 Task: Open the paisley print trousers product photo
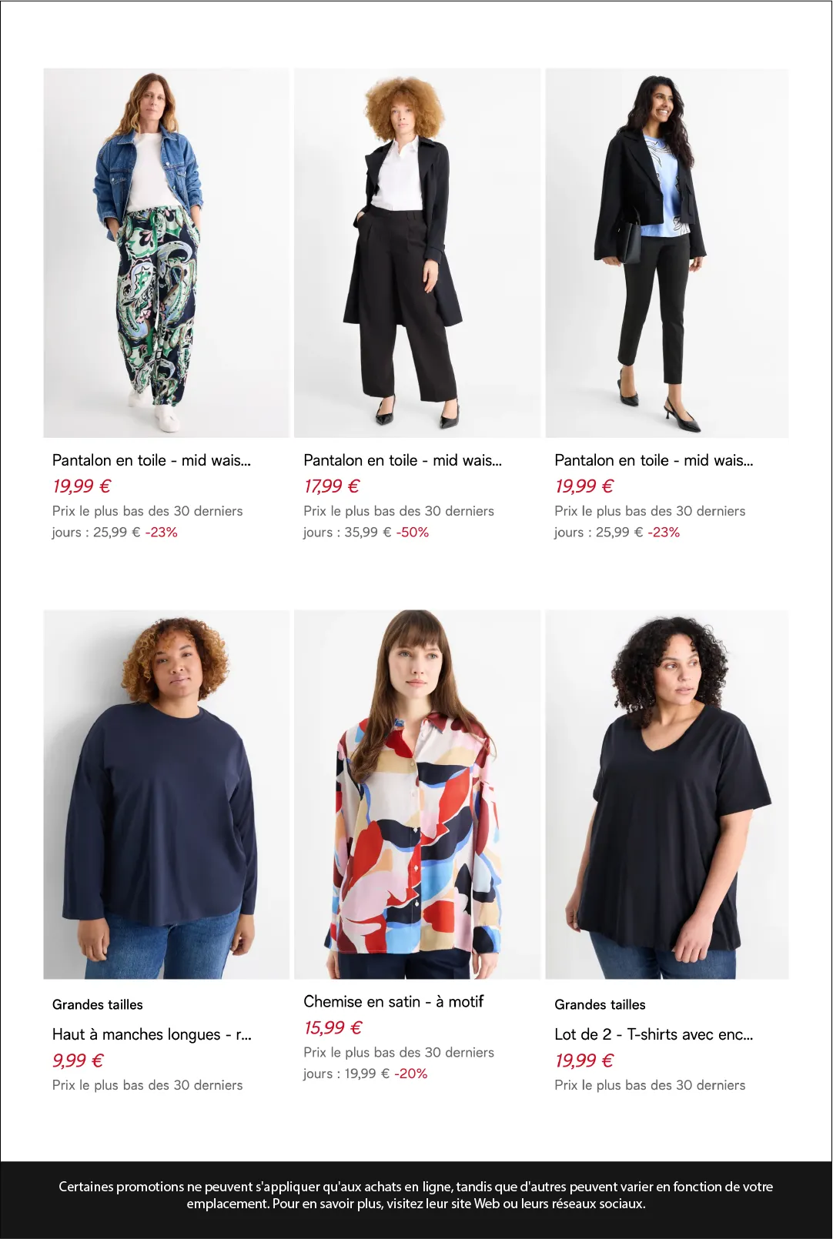pos(166,253)
